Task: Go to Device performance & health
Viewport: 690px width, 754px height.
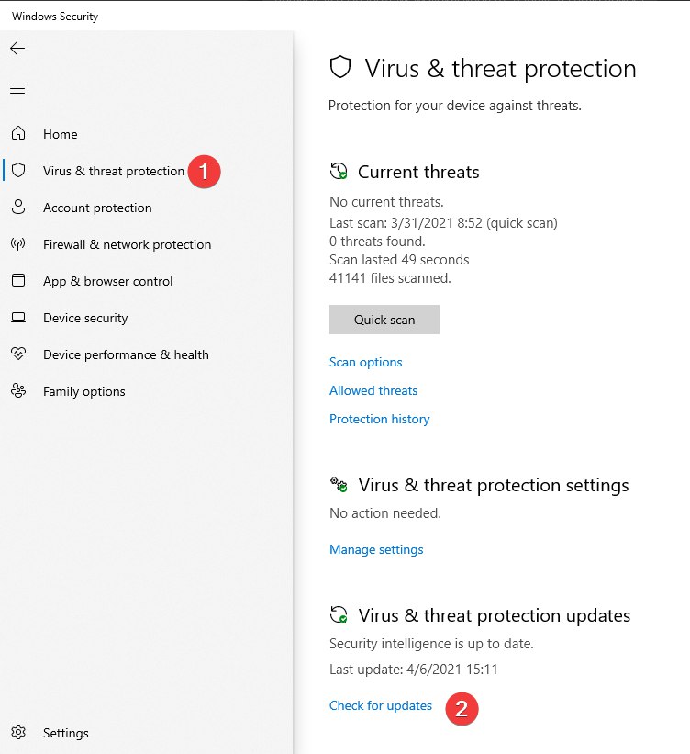Action: [126, 354]
